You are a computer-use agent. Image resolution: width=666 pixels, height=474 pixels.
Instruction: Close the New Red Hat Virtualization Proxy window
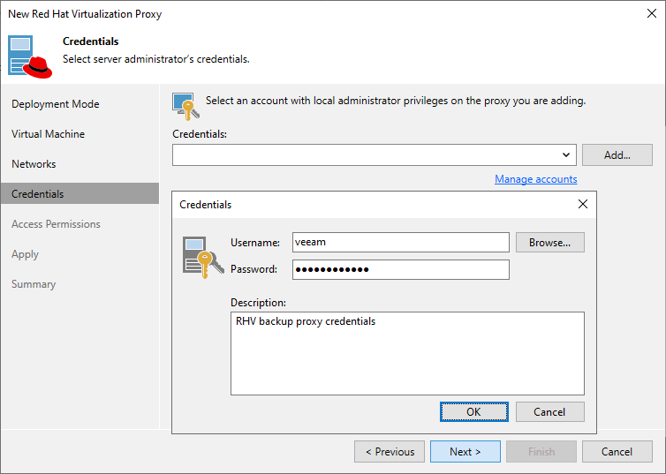(x=651, y=14)
